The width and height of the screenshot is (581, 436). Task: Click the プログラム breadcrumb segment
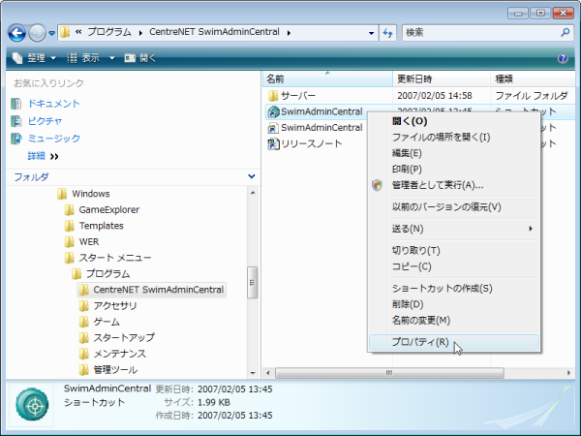point(108,32)
